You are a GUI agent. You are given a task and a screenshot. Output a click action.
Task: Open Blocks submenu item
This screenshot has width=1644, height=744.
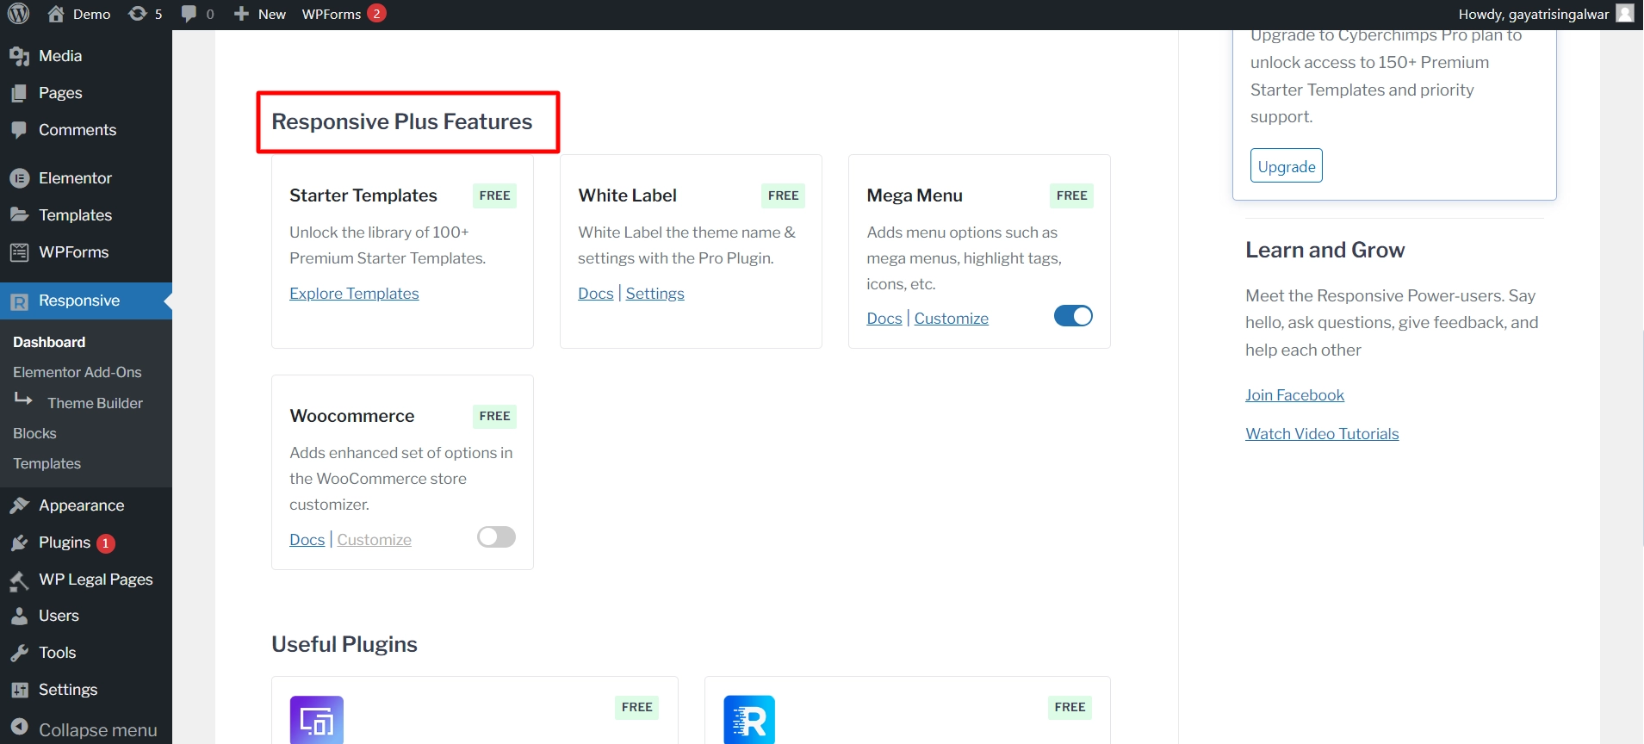point(34,433)
